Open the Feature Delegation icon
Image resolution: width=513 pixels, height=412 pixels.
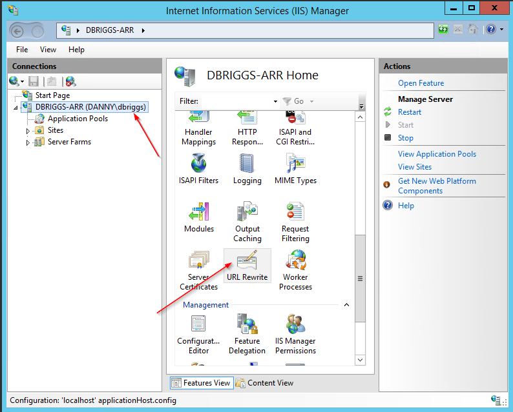coord(247,334)
